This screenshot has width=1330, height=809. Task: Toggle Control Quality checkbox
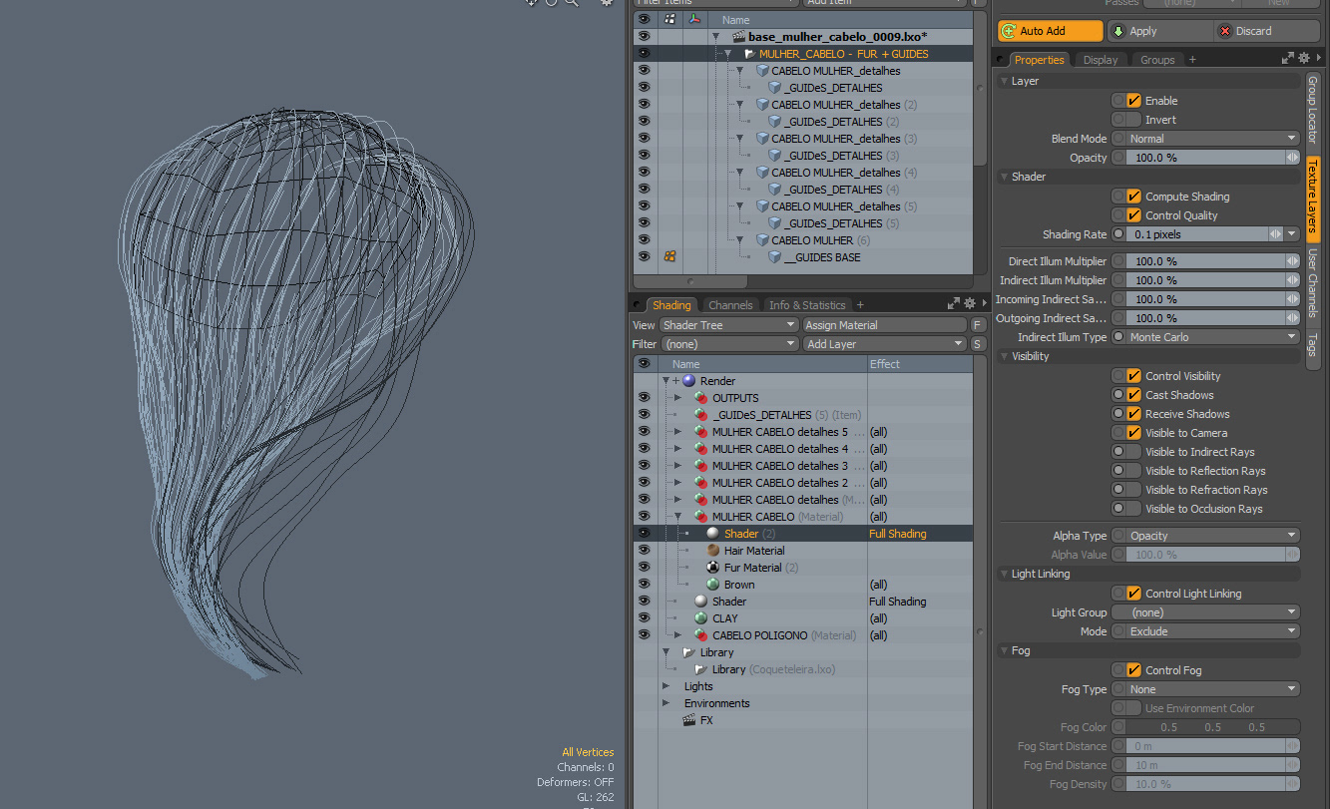coord(1133,215)
